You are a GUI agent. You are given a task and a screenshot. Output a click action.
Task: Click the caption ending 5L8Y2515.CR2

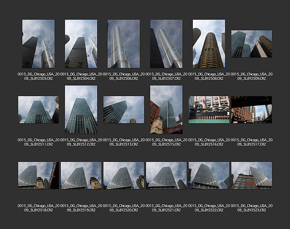[166, 142]
